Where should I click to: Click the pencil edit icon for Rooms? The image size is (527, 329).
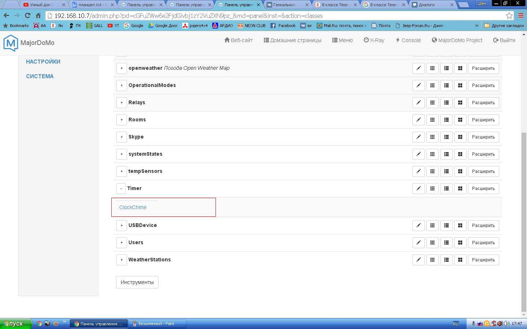[x=419, y=120]
